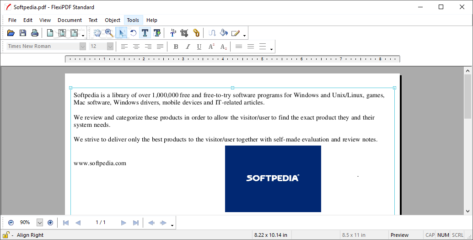Screen dimensions: 473x240
Task: Create a new blank page document
Action: pos(50,33)
